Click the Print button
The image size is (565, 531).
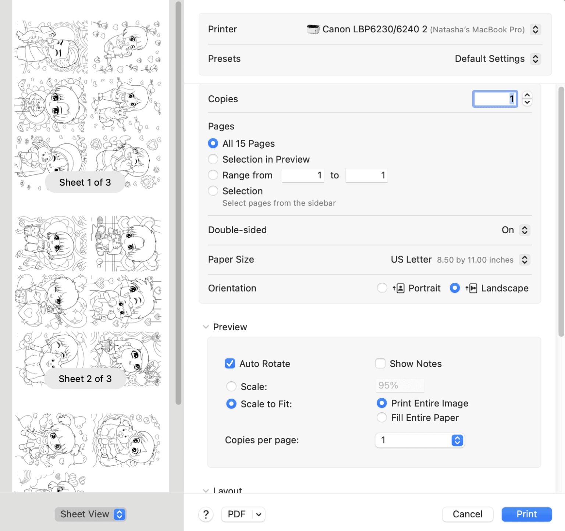(x=527, y=514)
